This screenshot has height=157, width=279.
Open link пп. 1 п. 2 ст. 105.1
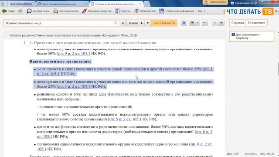coord(208,69)
